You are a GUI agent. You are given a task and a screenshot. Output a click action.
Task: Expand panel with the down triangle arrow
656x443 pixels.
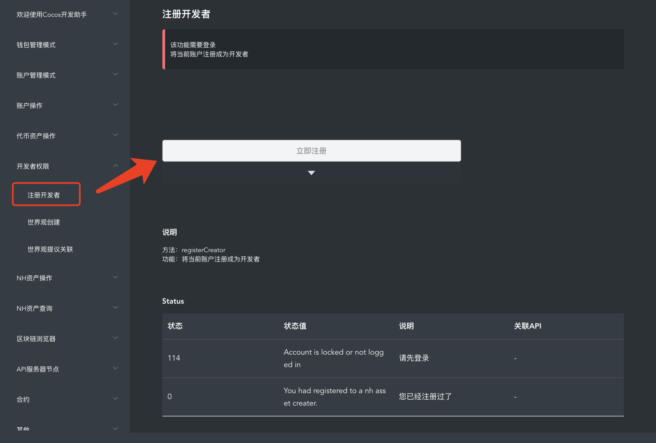pos(311,173)
